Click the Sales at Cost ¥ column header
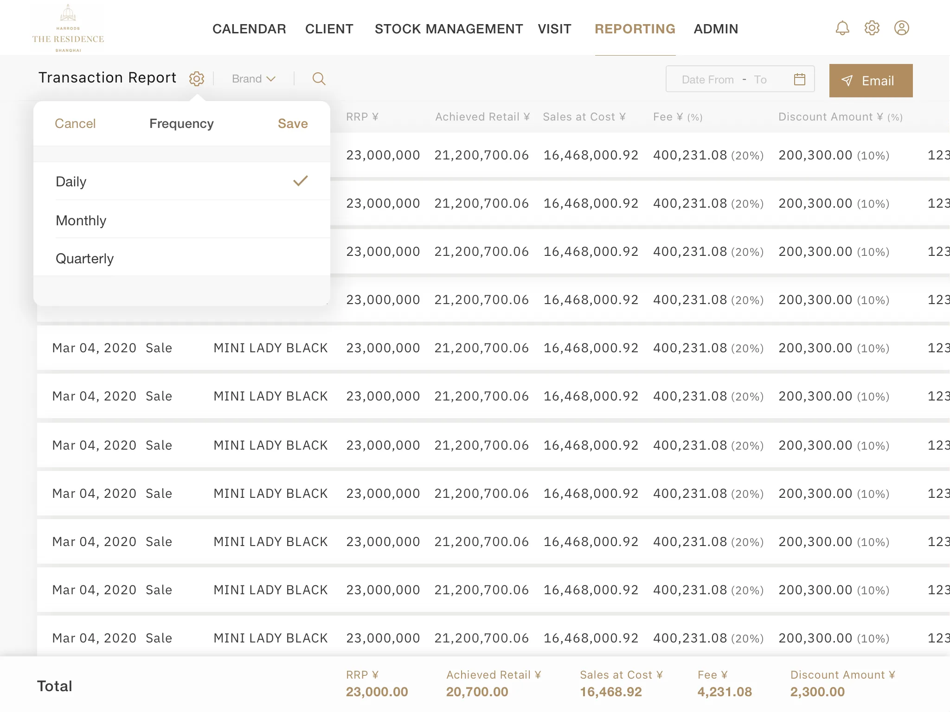The image size is (950, 712). coord(584,117)
